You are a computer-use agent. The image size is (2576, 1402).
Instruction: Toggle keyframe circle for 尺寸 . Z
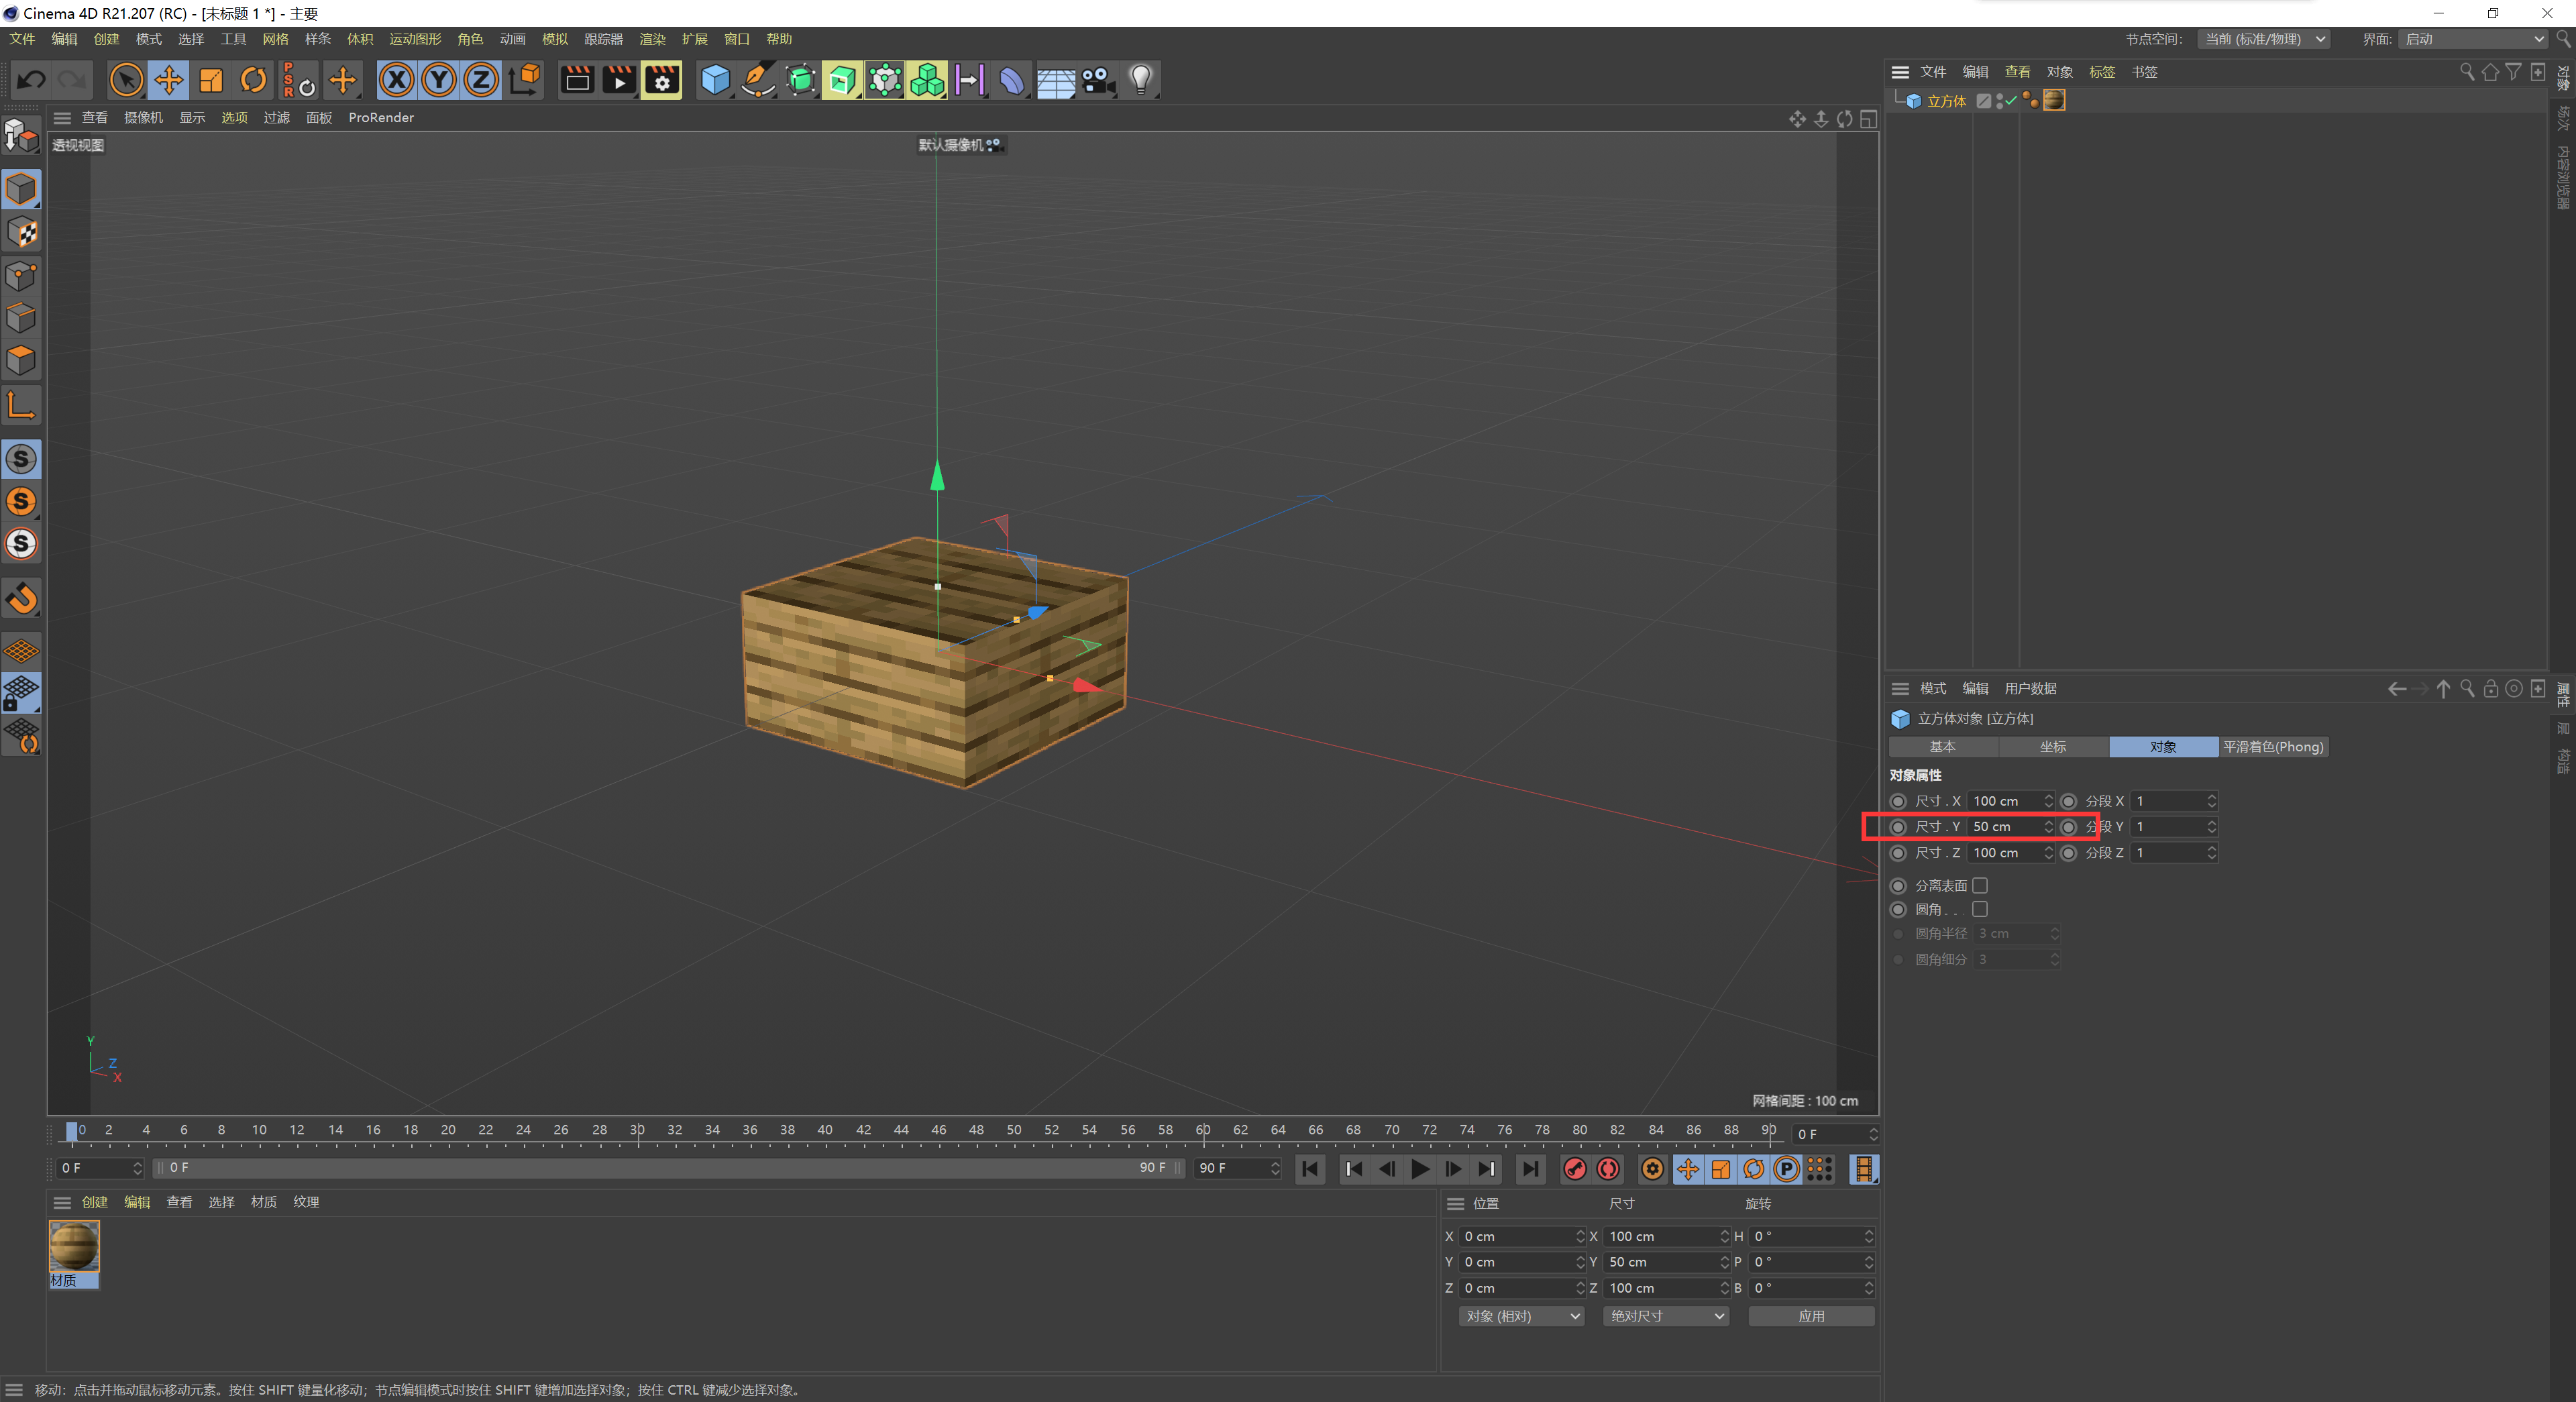click(1898, 853)
